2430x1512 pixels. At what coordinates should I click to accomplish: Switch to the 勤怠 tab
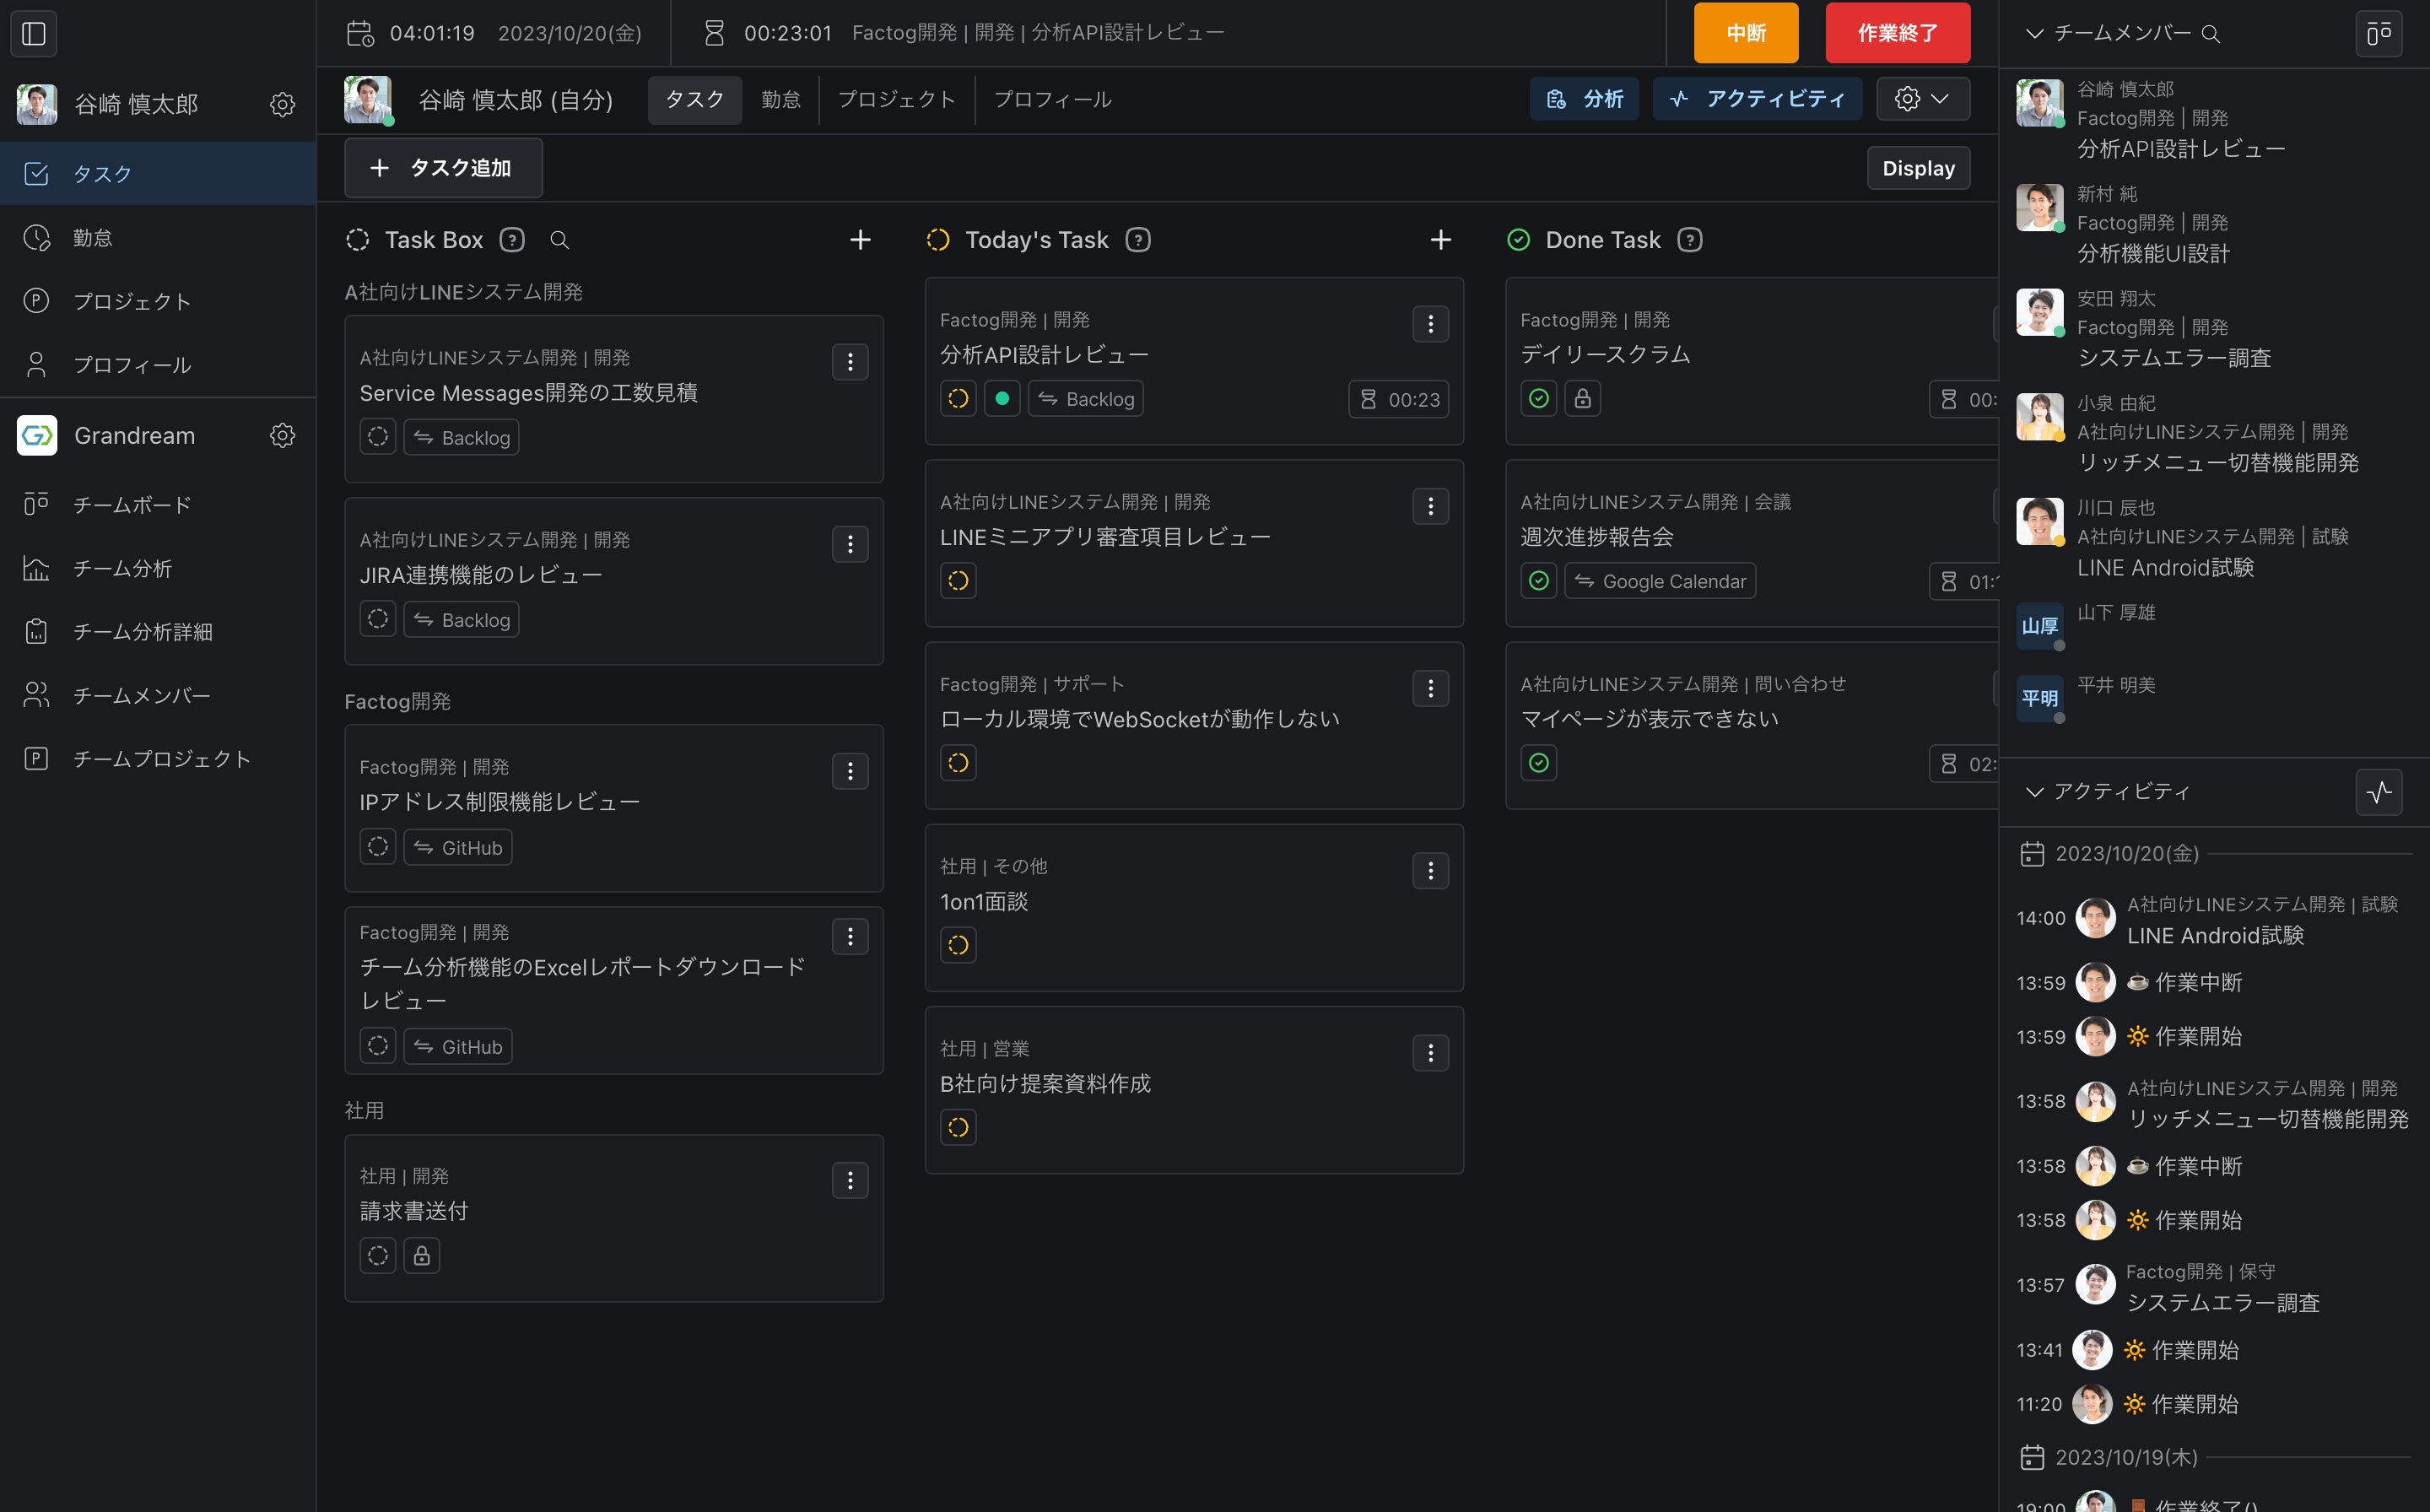point(780,99)
